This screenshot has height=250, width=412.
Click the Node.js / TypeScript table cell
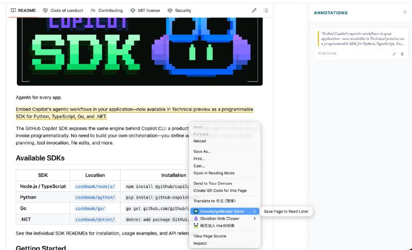(x=43, y=186)
